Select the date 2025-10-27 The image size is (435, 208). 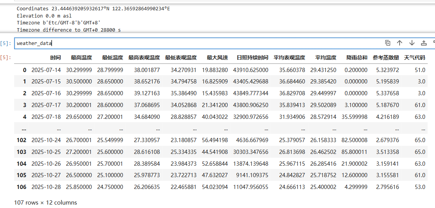tap(46, 175)
